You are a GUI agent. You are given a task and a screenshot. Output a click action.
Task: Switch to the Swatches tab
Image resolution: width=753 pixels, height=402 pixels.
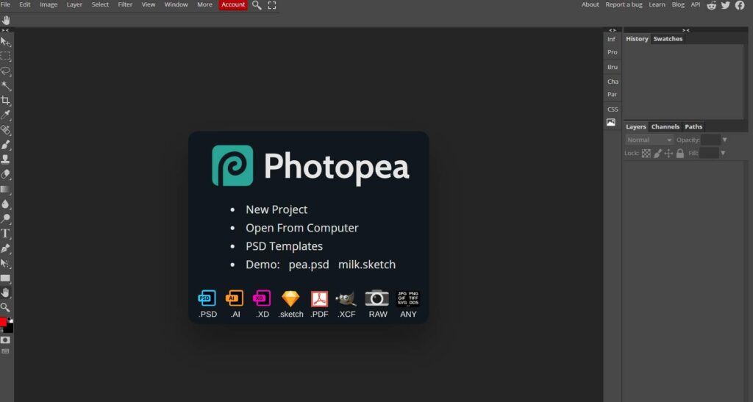point(668,39)
